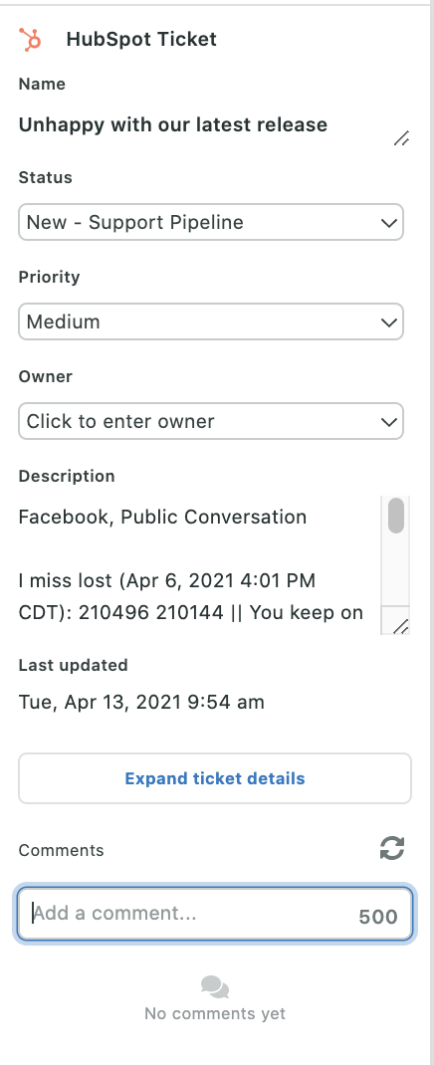Click the Description box resize handle

point(401,627)
